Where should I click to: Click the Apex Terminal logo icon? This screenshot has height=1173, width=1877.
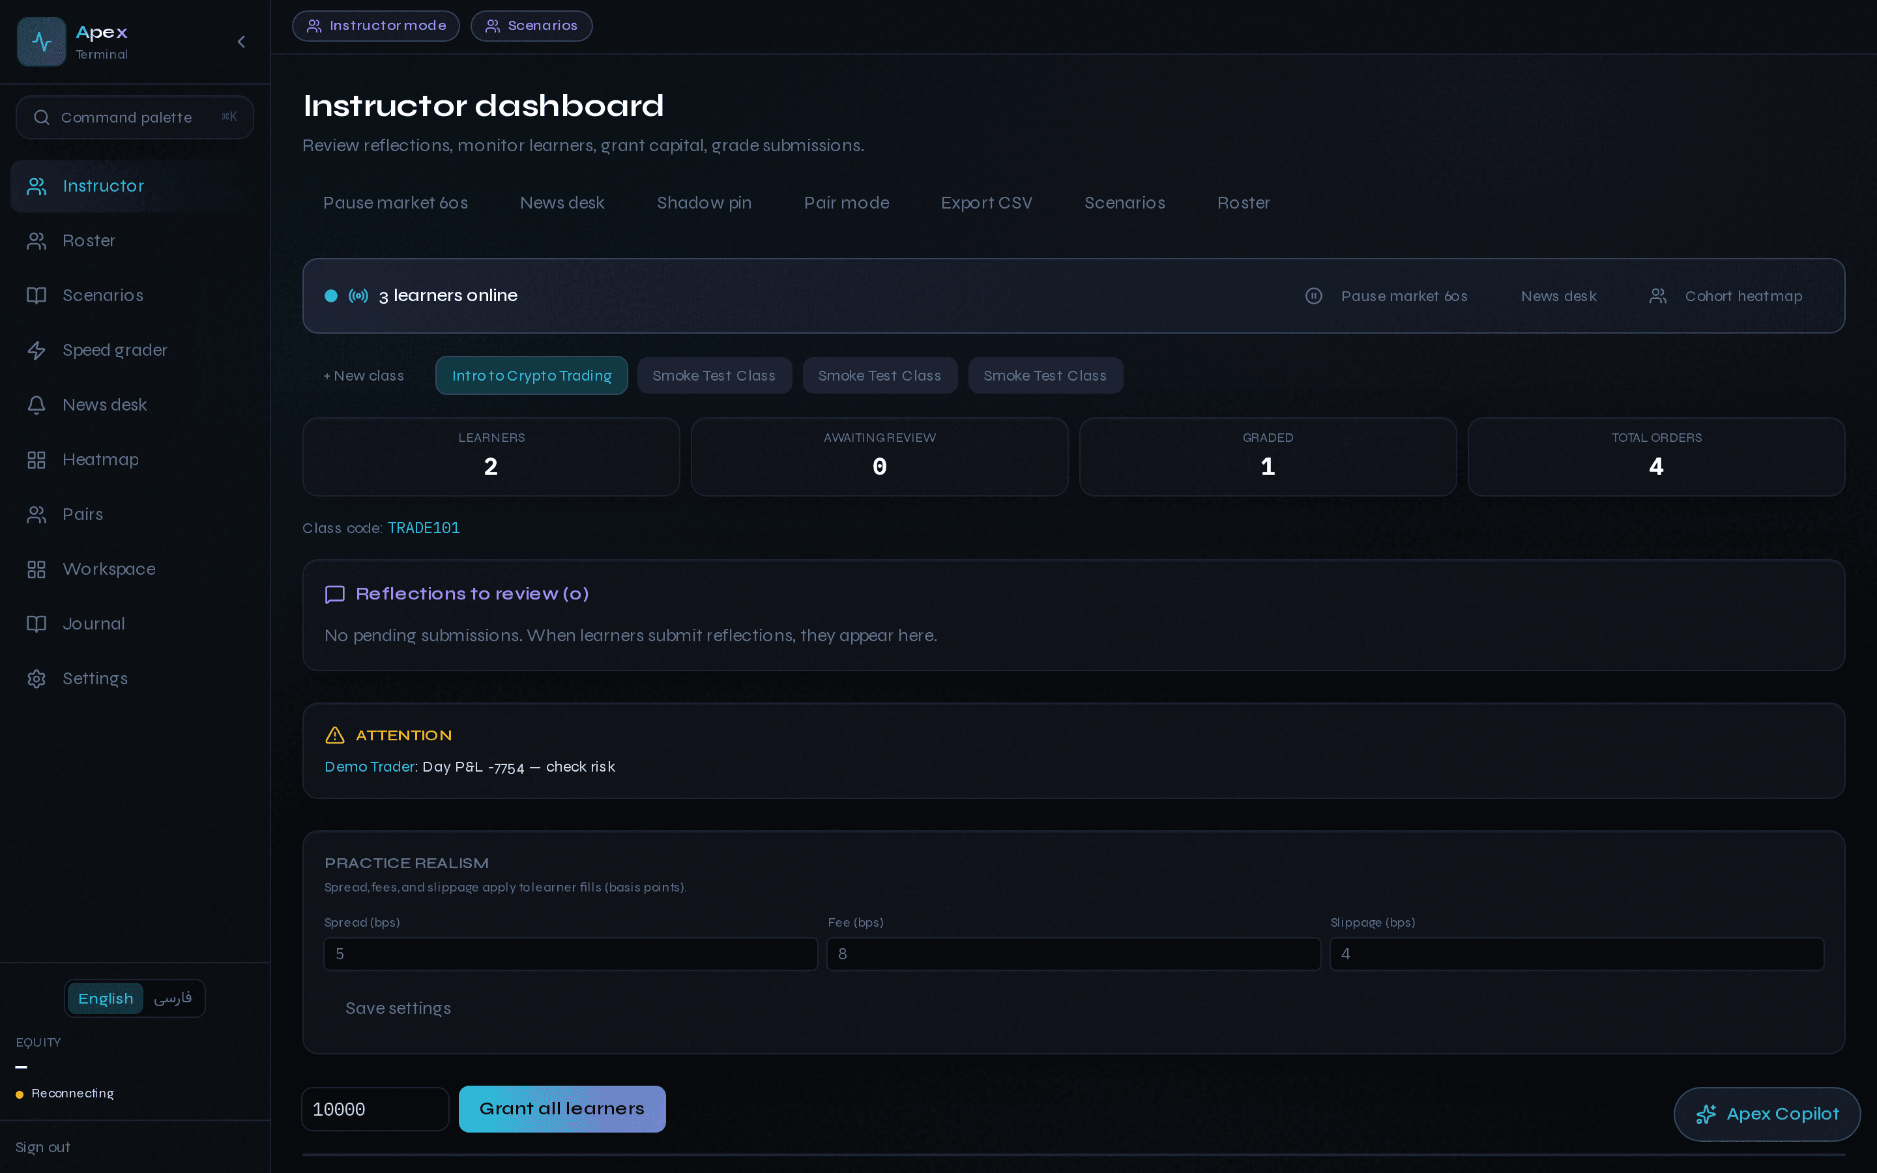[x=41, y=42]
